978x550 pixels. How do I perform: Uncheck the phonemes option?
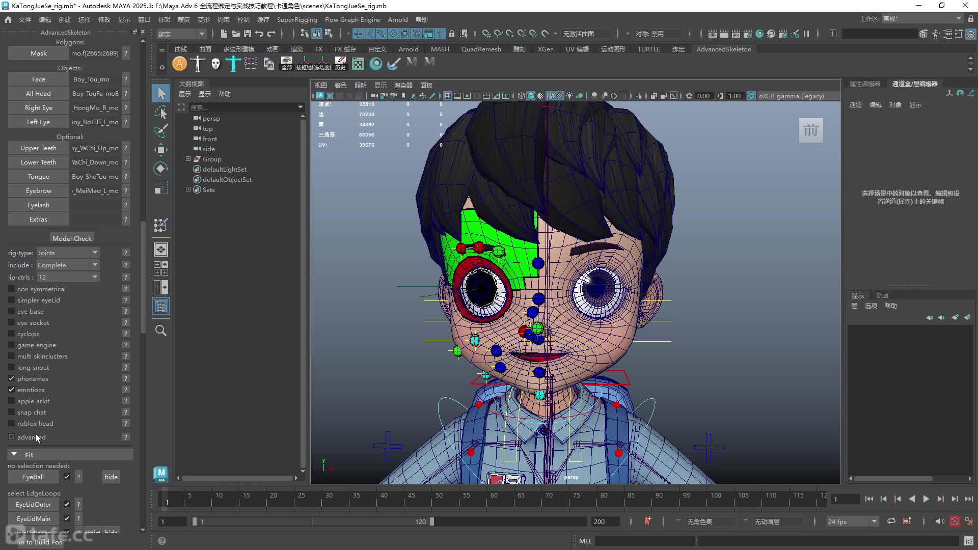(x=11, y=378)
